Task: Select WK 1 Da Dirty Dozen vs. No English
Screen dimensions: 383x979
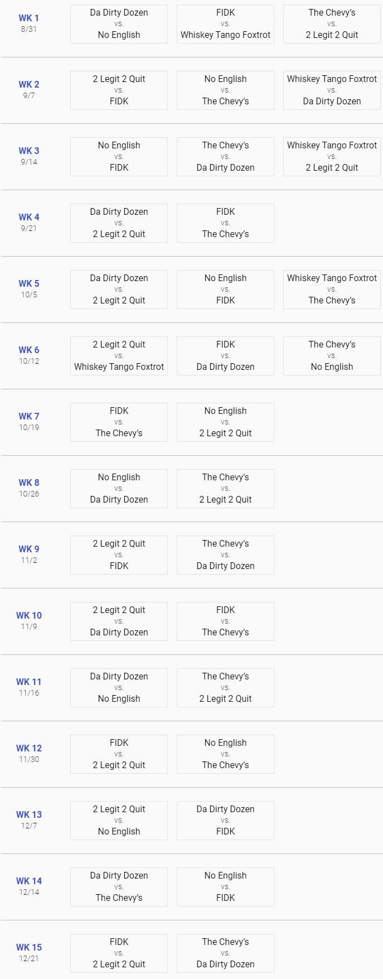Action: point(119,24)
